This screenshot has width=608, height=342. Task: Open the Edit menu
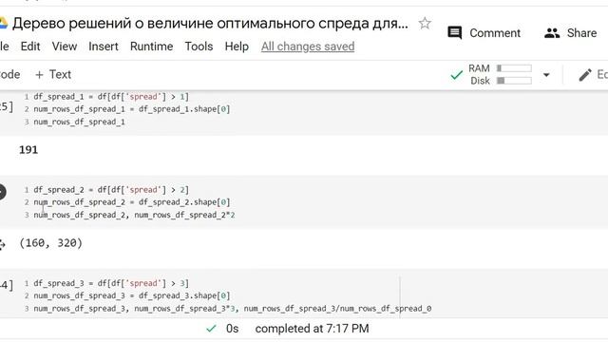(30, 47)
